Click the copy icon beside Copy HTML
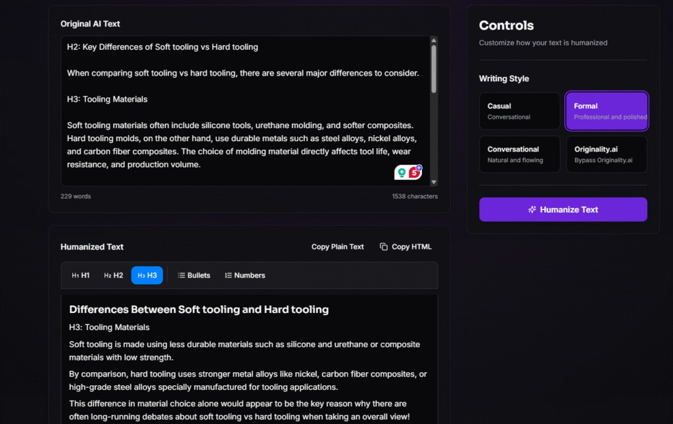Viewport: 673px width, 424px height. pos(384,247)
